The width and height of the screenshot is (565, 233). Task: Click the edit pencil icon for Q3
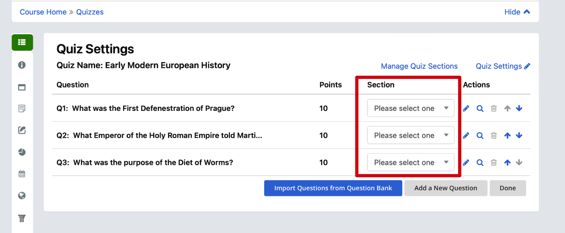(466, 162)
